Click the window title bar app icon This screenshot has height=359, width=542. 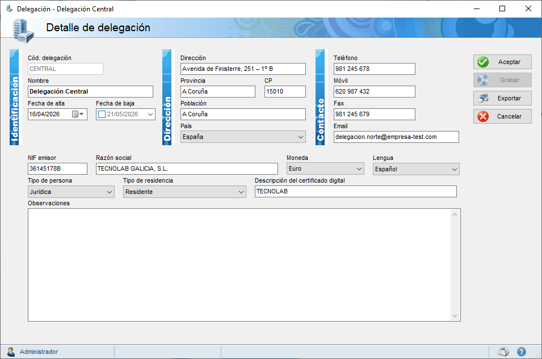tap(9, 9)
